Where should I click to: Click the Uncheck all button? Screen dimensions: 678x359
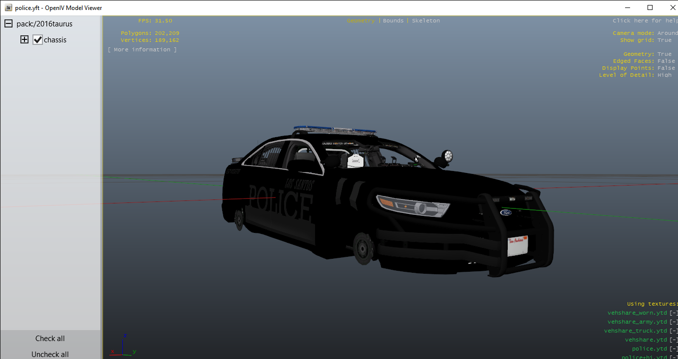point(50,354)
